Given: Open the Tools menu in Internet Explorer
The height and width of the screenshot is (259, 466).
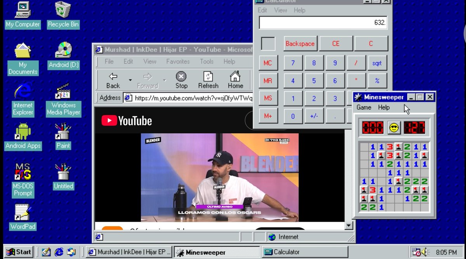Looking at the screenshot, I should (207, 61).
